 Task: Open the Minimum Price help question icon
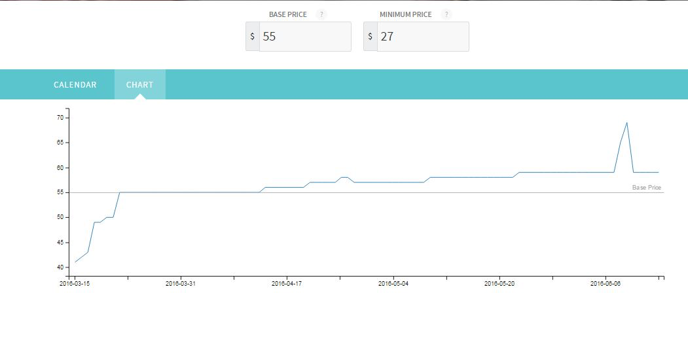(446, 14)
